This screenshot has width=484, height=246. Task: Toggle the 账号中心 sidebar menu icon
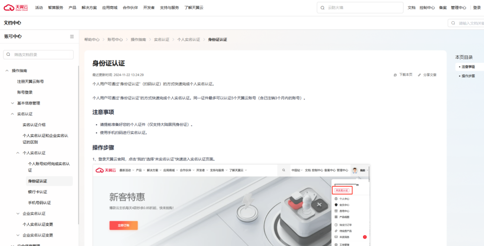pyautogui.click(x=72, y=36)
